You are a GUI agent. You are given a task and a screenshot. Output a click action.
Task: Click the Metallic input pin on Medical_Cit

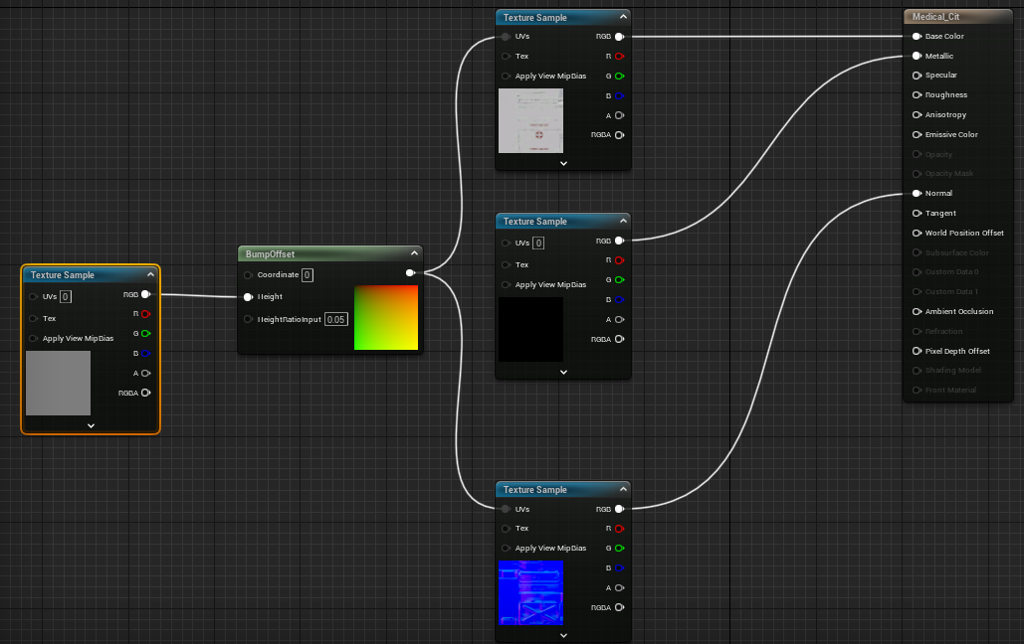coord(917,56)
